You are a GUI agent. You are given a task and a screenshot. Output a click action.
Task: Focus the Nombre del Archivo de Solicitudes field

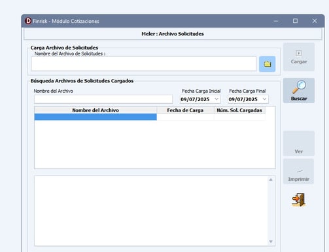144,64
